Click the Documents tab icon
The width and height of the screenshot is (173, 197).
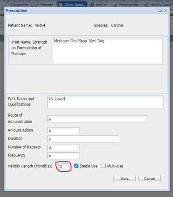7,5
